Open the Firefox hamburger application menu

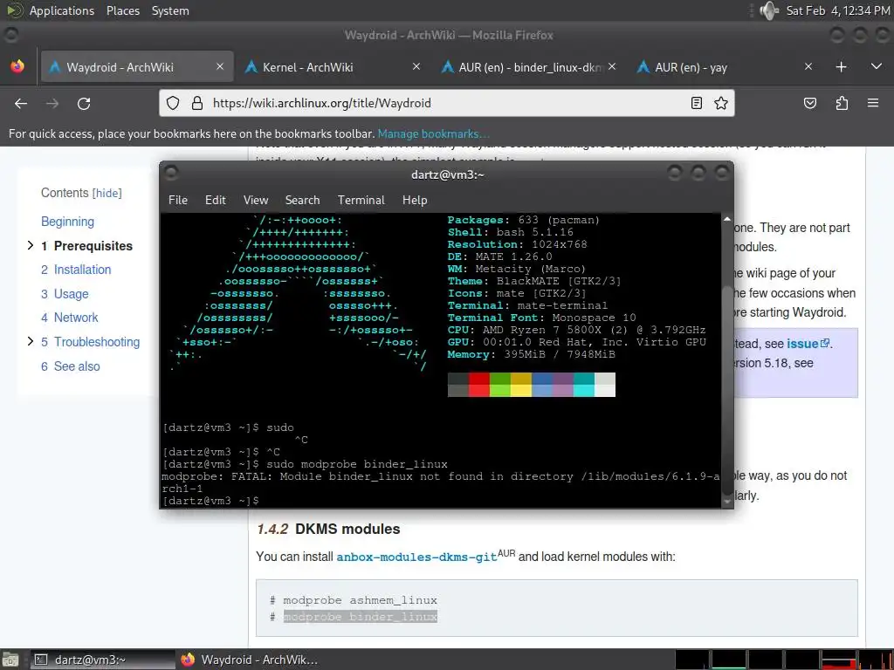point(873,103)
